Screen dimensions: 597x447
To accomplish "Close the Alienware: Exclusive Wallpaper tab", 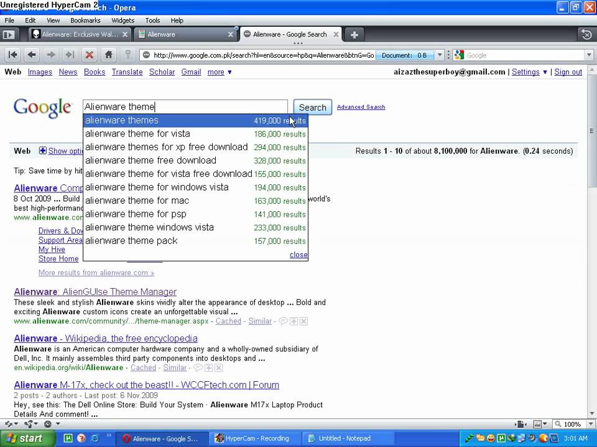I will tap(125, 34).
